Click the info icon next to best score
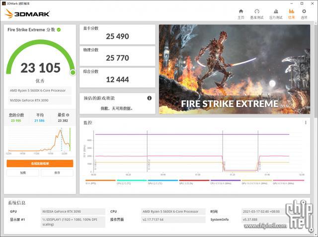Screen dimensions: 318x237 point(68,115)
